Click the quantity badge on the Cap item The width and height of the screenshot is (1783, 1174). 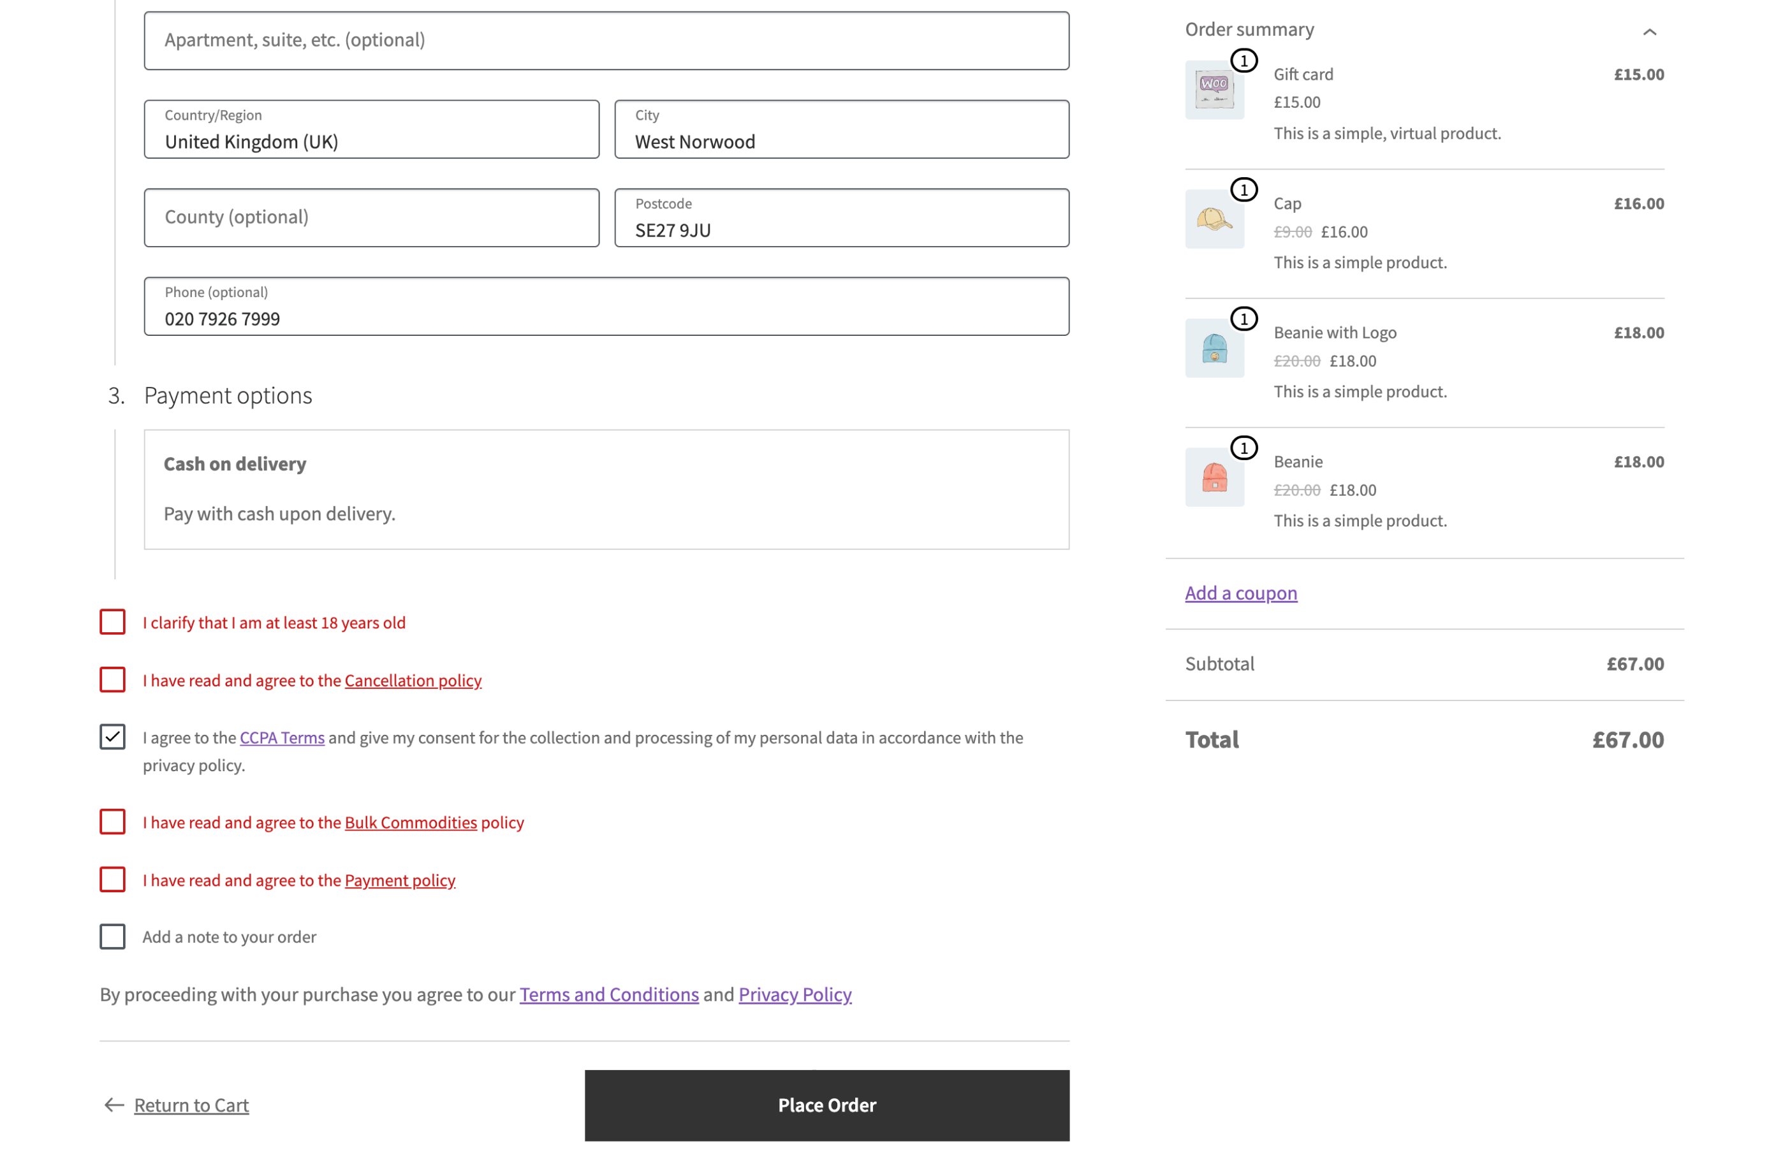(1244, 189)
